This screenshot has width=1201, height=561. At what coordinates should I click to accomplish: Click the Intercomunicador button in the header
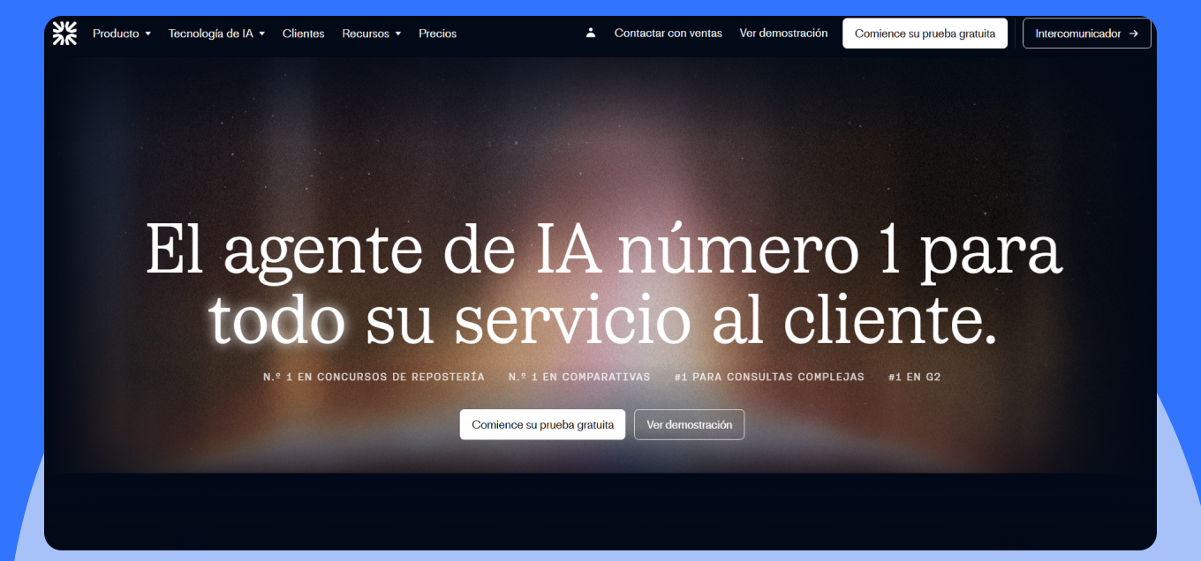(x=1086, y=34)
